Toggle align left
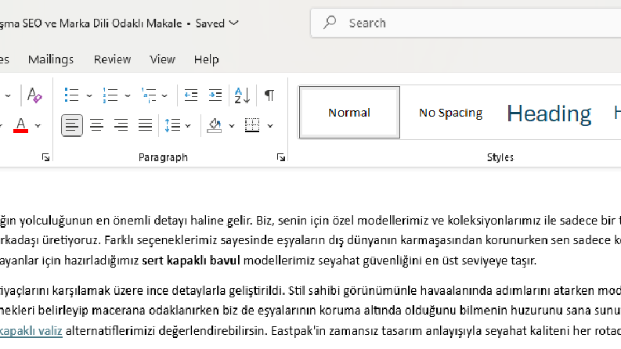621x349 pixels. coord(72,125)
